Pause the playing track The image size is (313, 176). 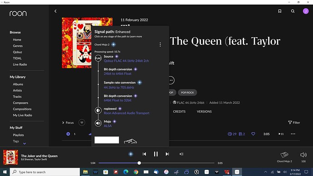156,154
